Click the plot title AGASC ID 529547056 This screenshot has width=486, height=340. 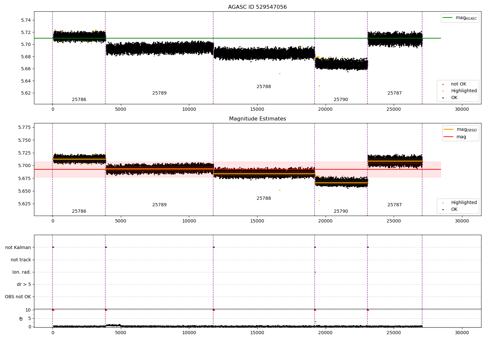click(x=257, y=7)
